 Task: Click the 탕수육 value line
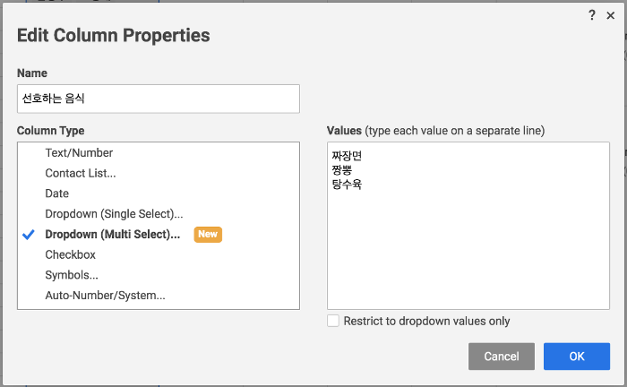click(x=347, y=185)
